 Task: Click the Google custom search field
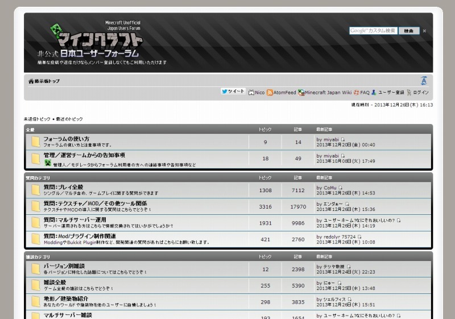pyautogui.click(x=373, y=31)
